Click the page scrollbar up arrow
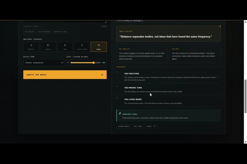 (245, 22)
